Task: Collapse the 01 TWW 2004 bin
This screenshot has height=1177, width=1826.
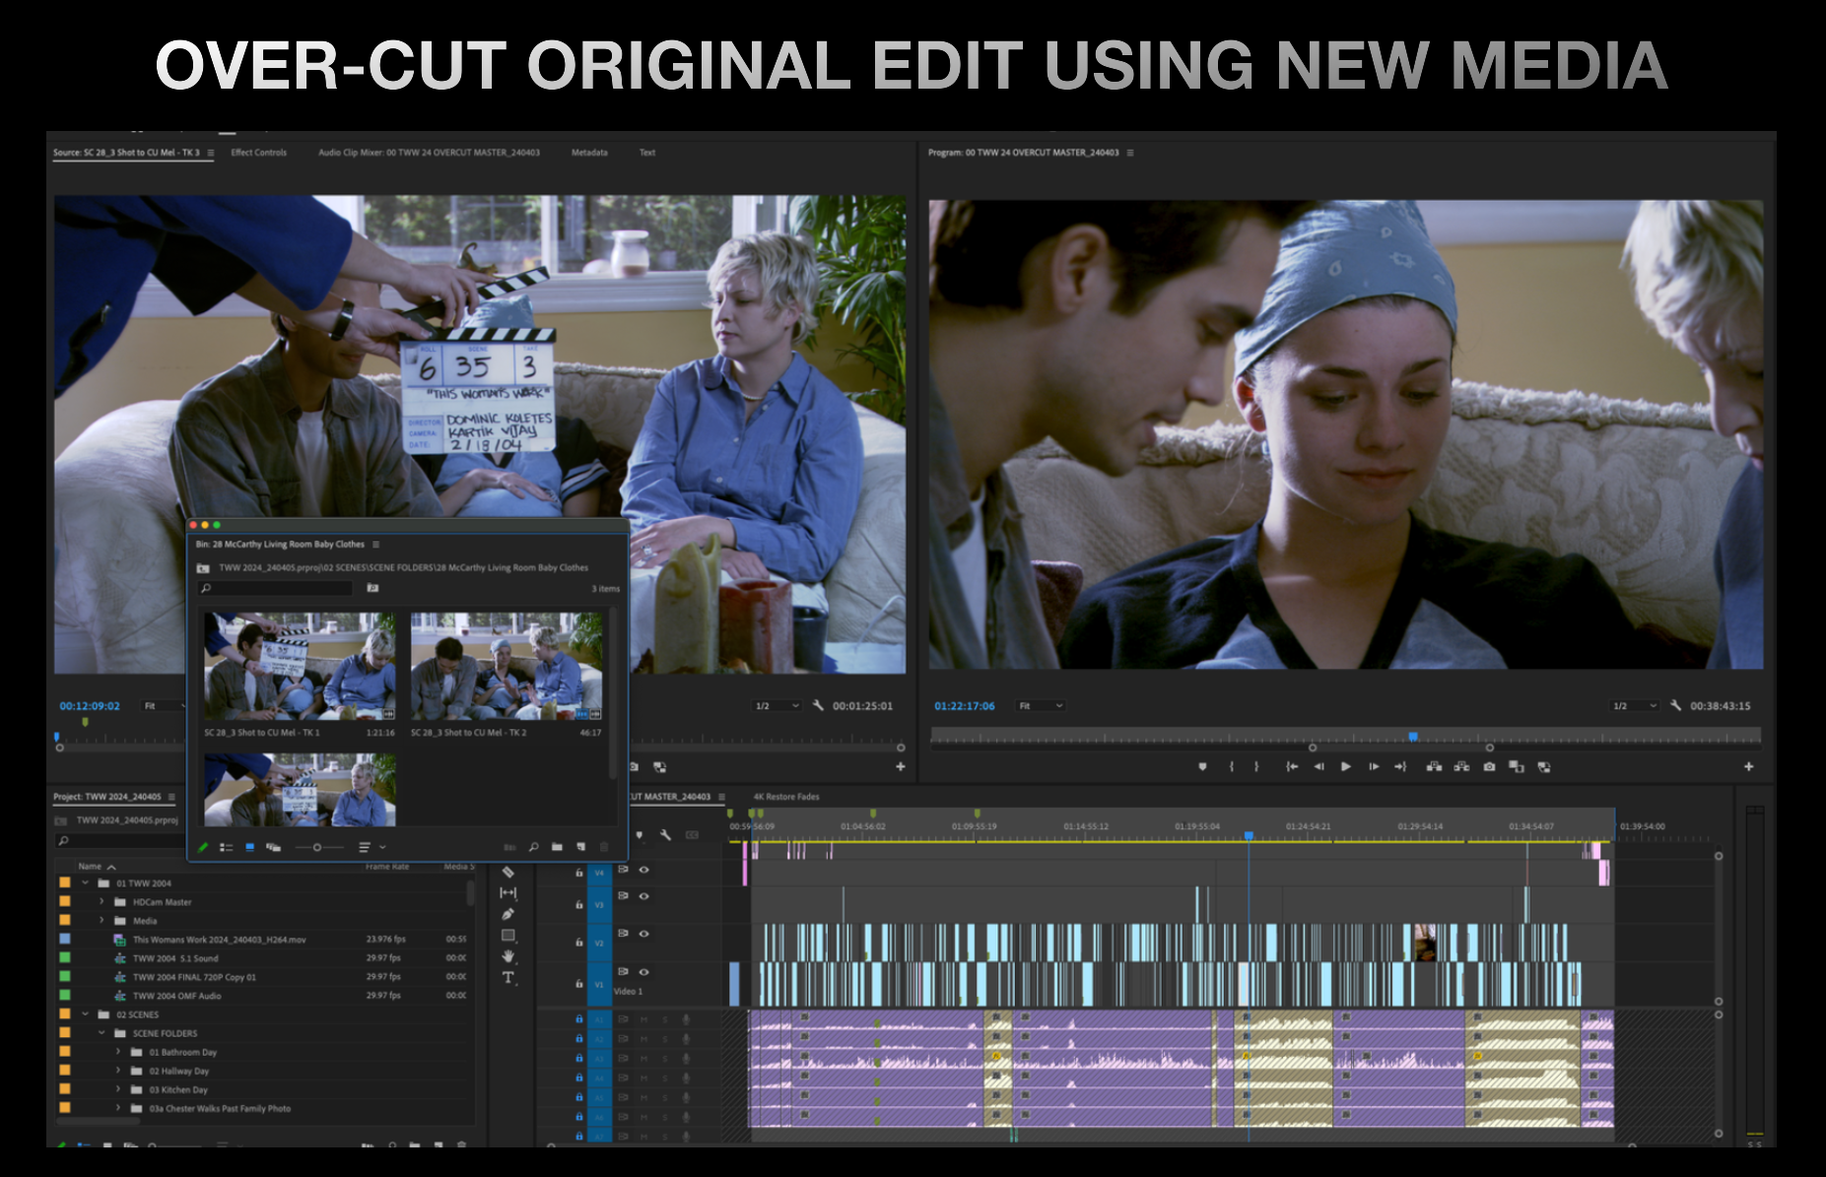Action: click(86, 883)
